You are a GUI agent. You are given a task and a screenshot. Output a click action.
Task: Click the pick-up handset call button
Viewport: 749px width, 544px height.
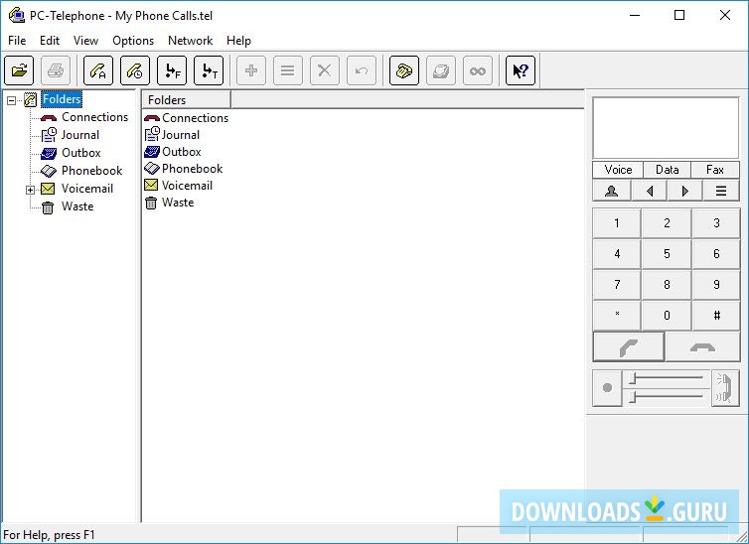click(629, 346)
